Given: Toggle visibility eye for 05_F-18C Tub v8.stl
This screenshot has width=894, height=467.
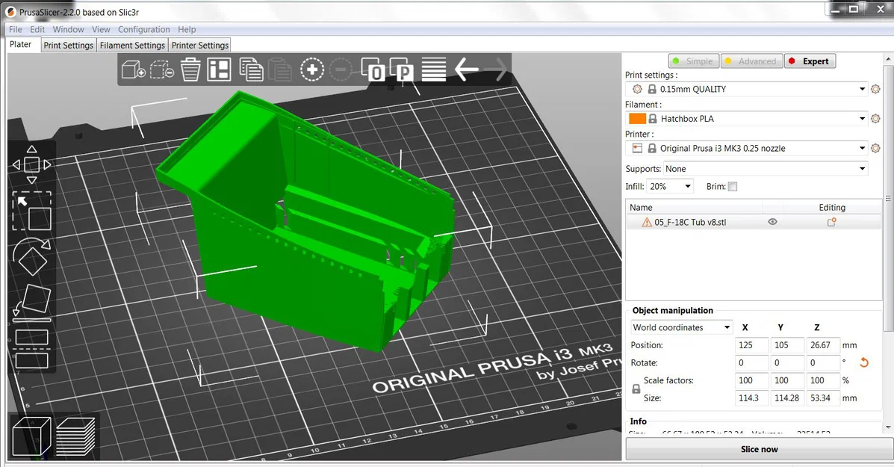Looking at the screenshot, I should point(772,222).
